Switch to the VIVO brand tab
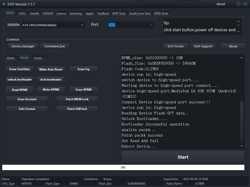 [22, 13]
